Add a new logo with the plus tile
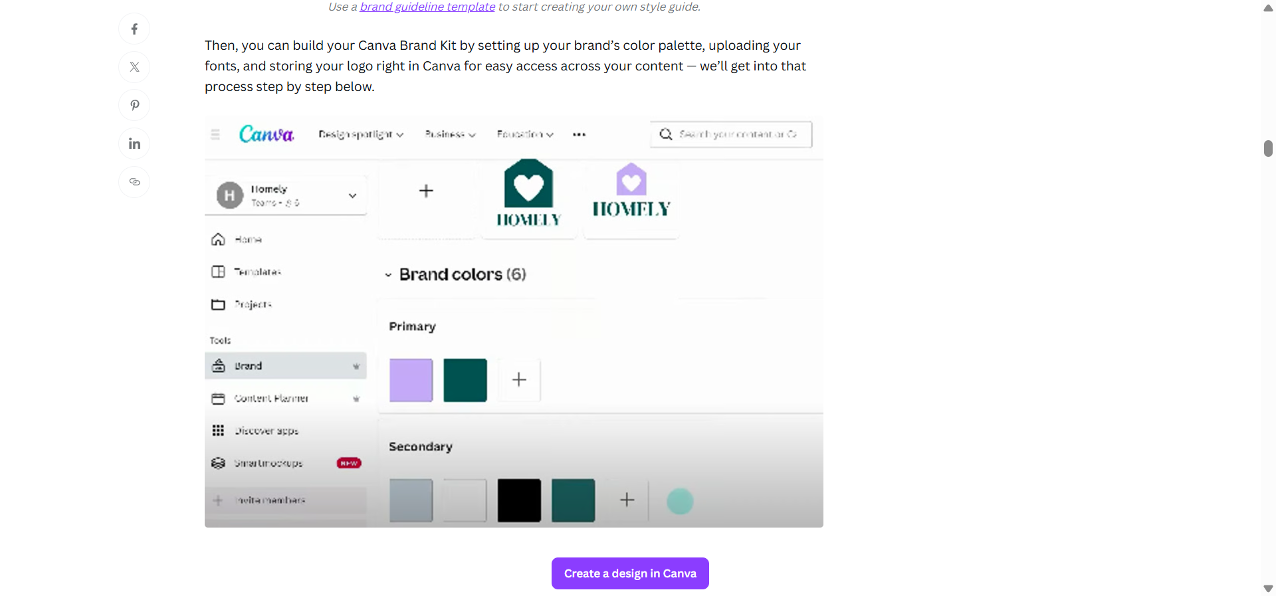1276x596 pixels. coord(426,191)
